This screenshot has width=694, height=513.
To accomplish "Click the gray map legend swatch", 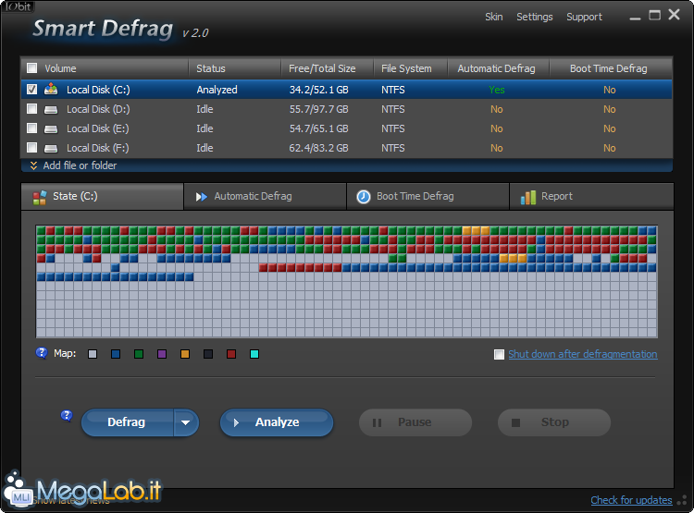I will tap(93, 354).
